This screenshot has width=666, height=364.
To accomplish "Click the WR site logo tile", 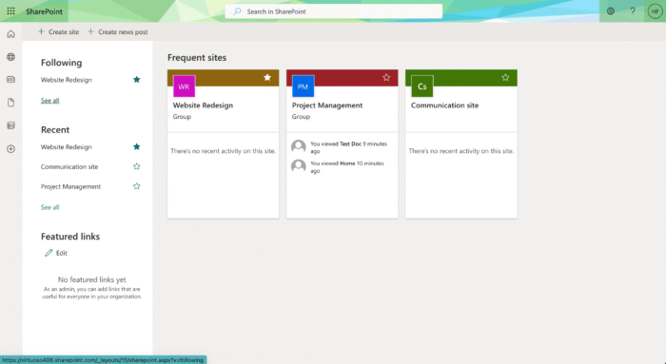I will pyautogui.click(x=184, y=86).
